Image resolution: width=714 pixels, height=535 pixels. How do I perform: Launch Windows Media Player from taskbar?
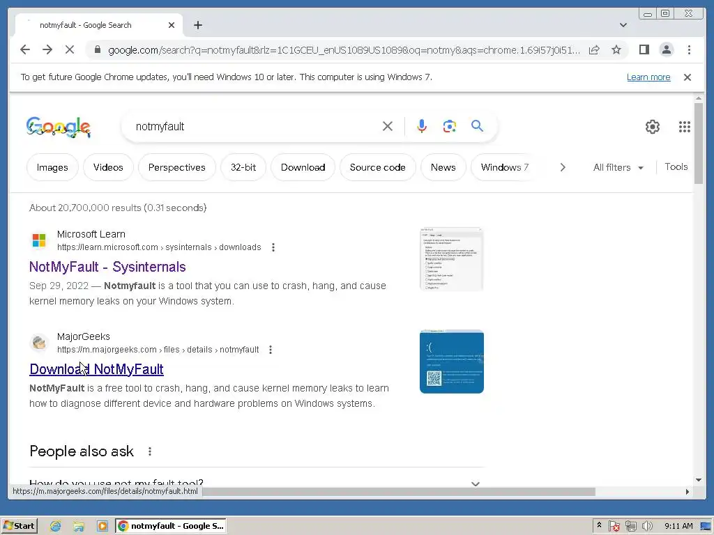[x=102, y=526]
